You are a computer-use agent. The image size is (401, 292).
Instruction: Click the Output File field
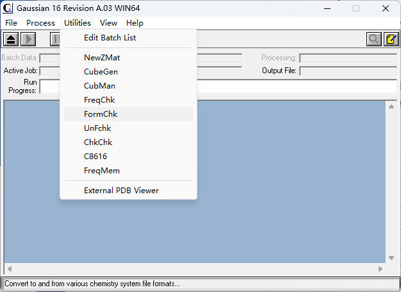(347, 71)
